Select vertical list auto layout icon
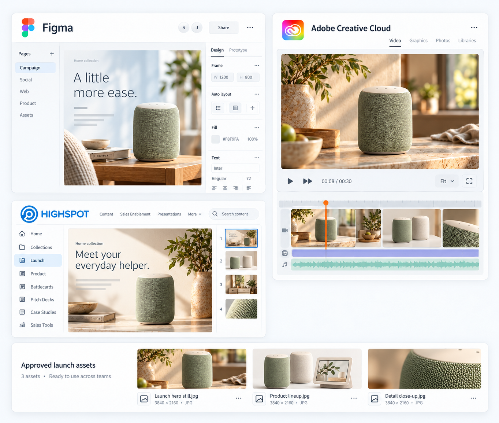This screenshot has height=423, width=499. (x=218, y=108)
